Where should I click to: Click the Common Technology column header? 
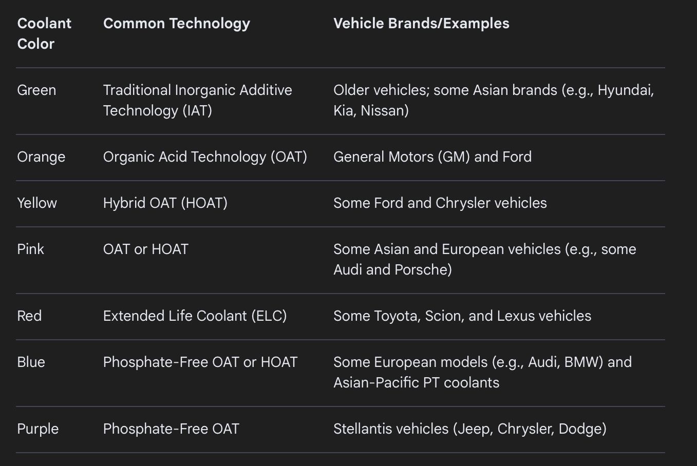tap(176, 23)
